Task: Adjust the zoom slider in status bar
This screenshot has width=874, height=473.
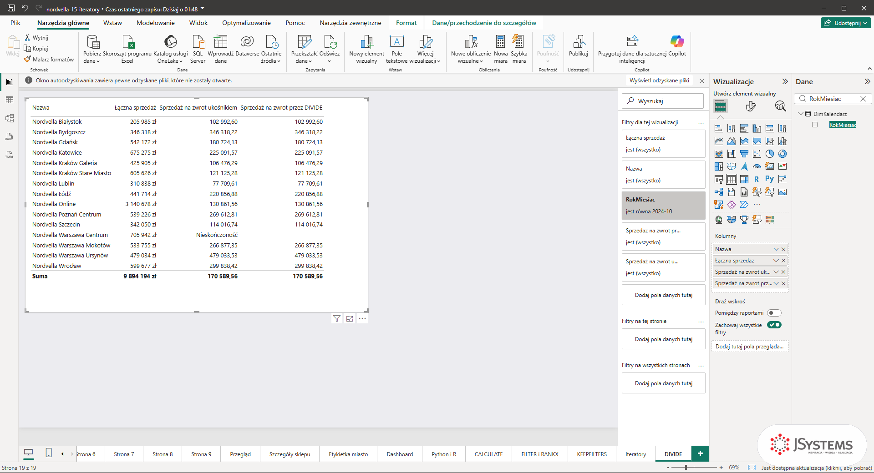Action: (x=686, y=467)
